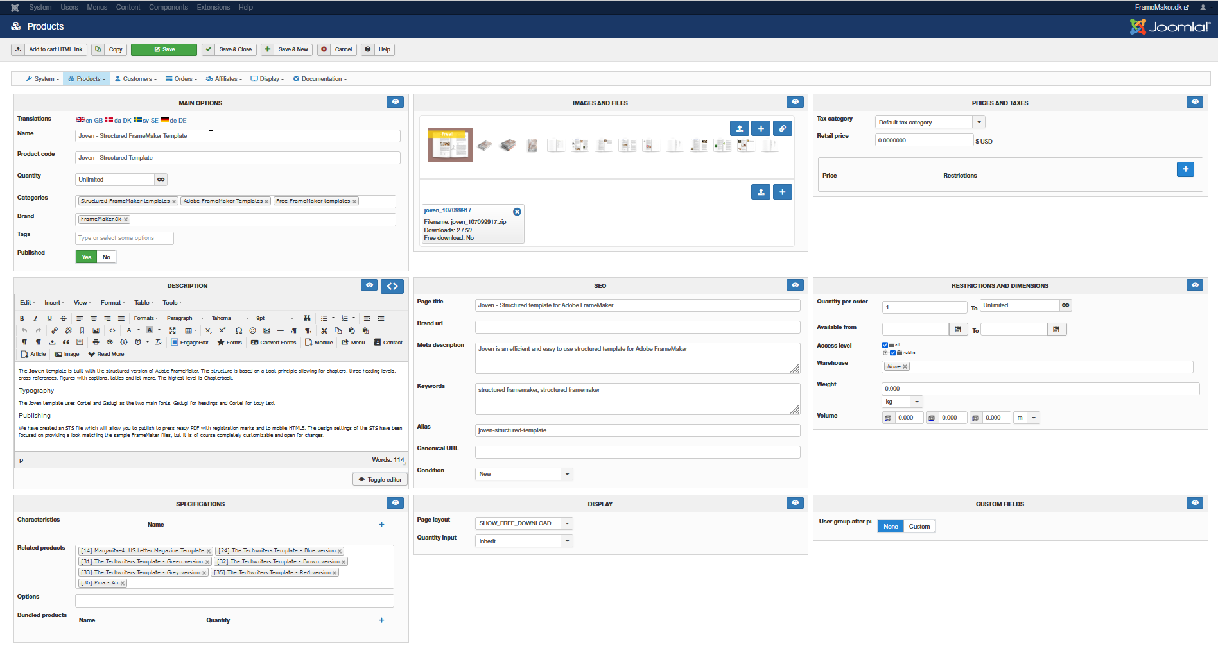Open the Customers menu

[x=135, y=79]
